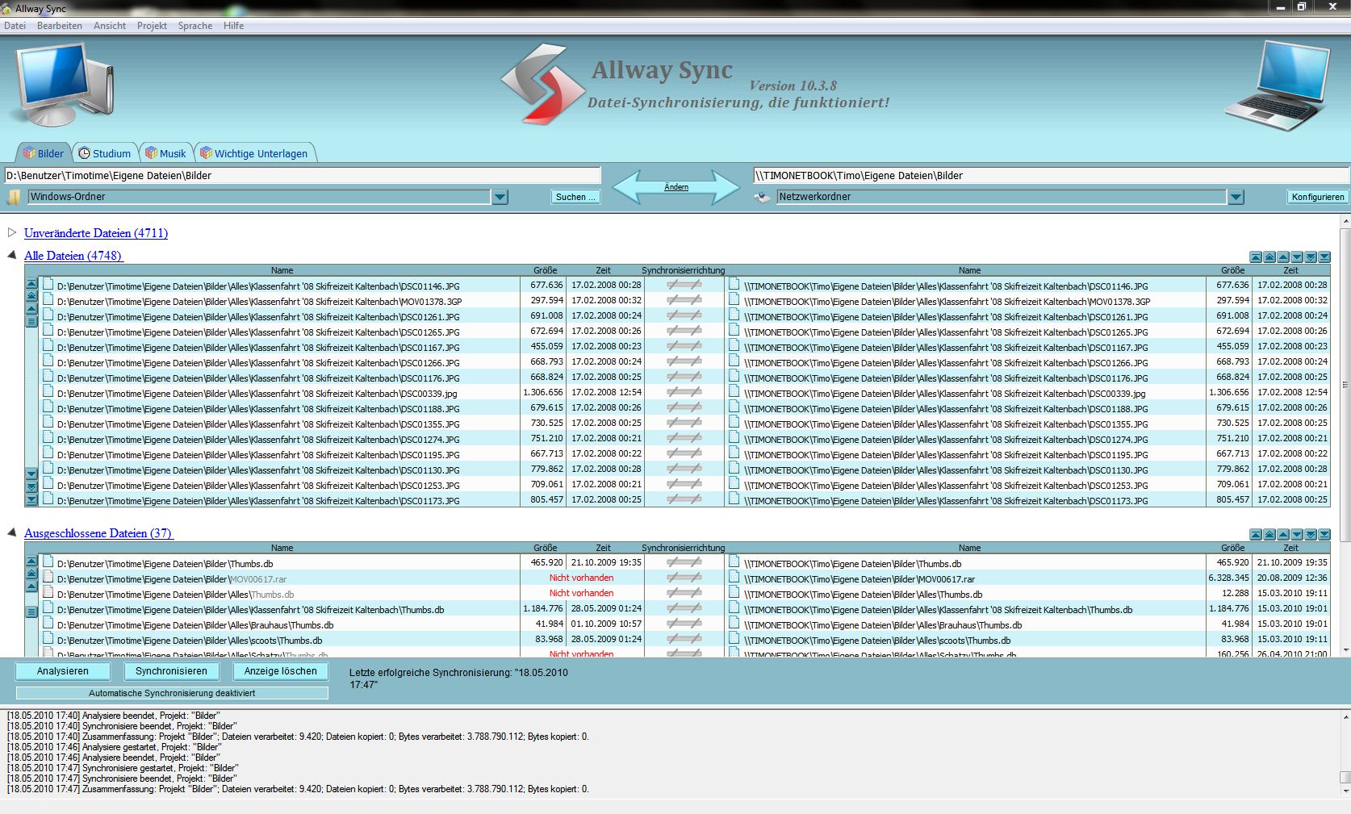
Task: Open Alle Dateien (4748) link
Action: (x=73, y=256)
